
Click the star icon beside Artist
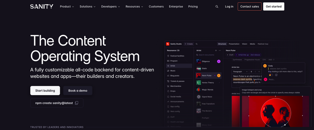168,66
